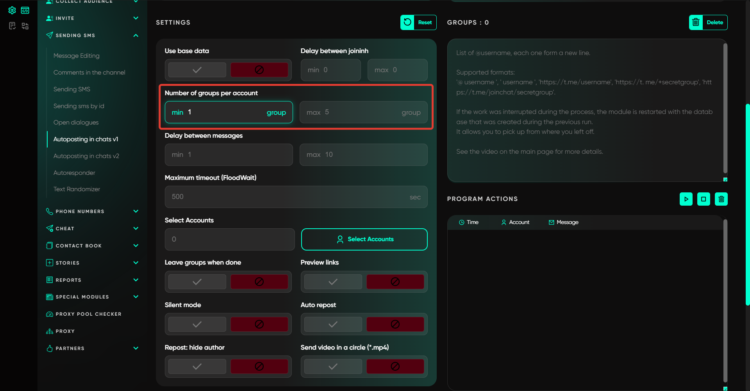Screen dimensions: 750x391
Task: Stop the program with the square button
Action: tap(704, 199)
